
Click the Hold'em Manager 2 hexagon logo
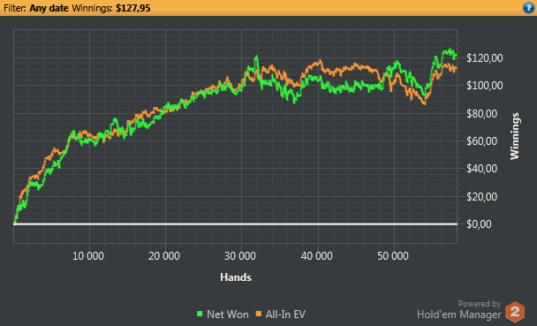pos(515,311)
